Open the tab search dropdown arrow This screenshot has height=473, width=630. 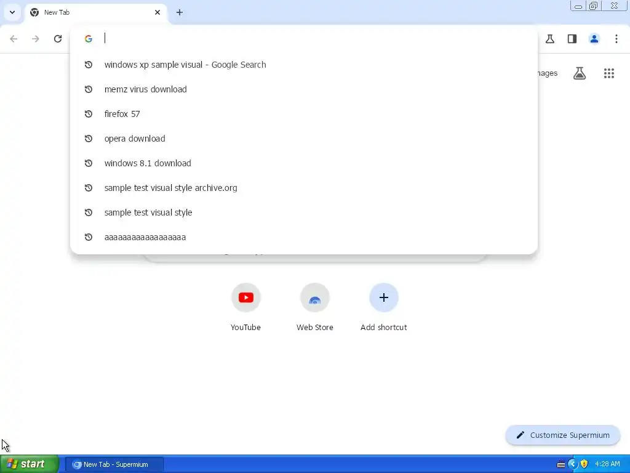(12, 12)
